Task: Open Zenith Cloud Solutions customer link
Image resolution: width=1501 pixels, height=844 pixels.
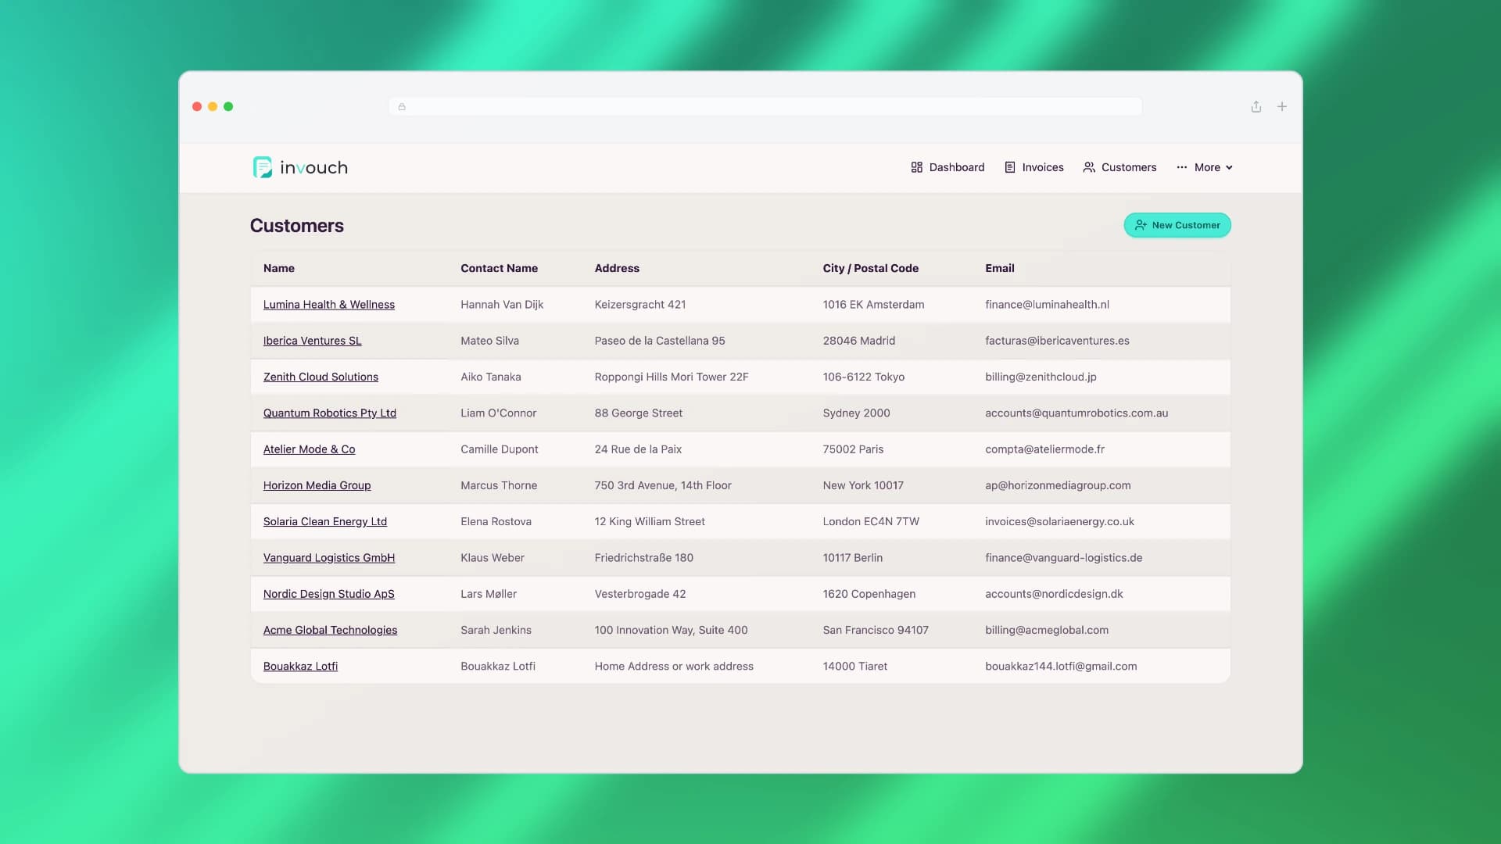Action: (x=321, y=377)
